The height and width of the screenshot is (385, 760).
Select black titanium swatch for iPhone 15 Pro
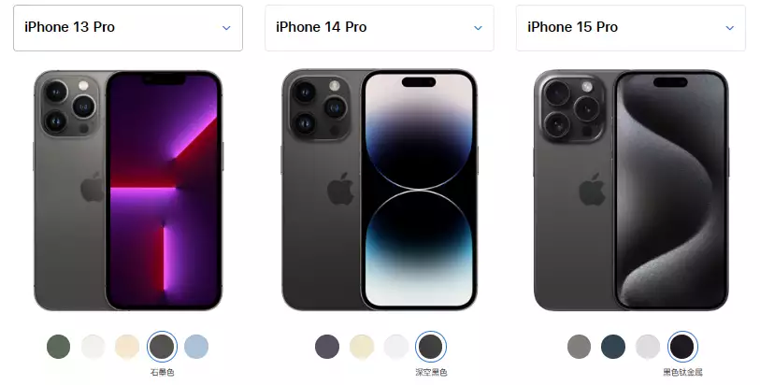682,347
